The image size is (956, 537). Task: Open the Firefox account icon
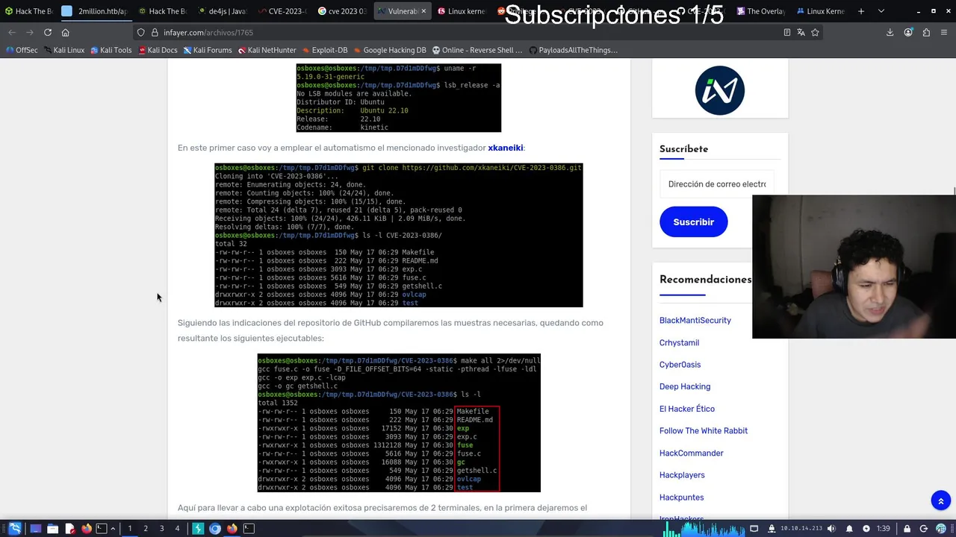[908, 33]
